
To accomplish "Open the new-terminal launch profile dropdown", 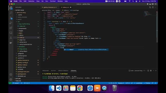I will coord(146,71).
